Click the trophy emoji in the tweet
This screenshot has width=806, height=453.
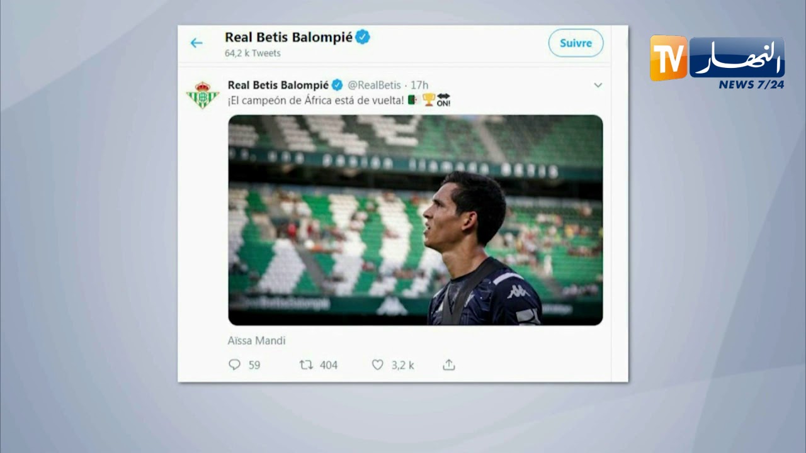[x=429, y=99]
